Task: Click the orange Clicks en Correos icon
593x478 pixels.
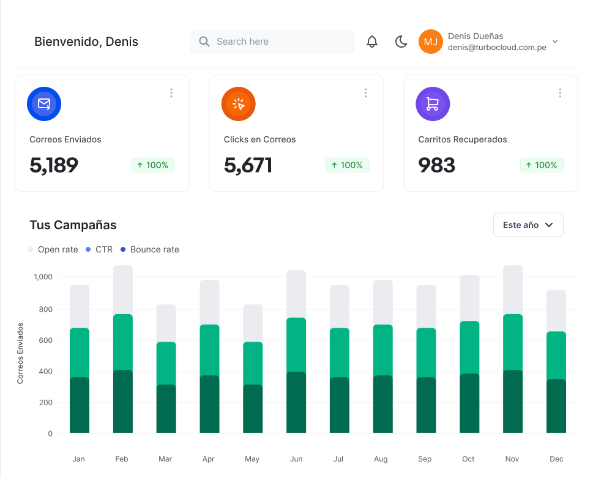Action: click(238, 104)
